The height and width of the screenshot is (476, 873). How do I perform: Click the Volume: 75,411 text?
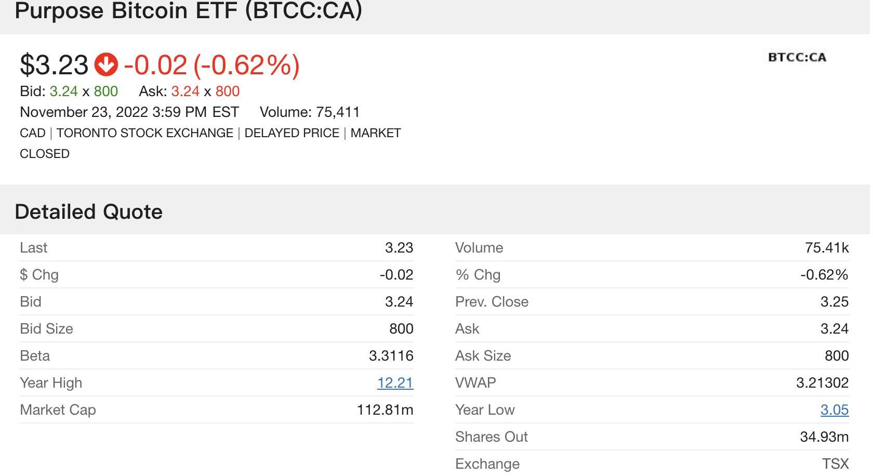click(310, 112)
